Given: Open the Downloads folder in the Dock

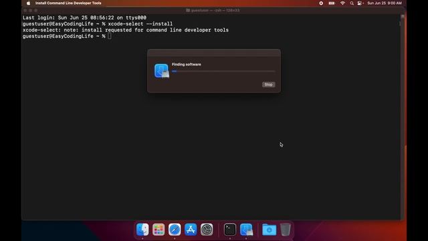Looking at the screenshot, I should (x=269, y=230).
